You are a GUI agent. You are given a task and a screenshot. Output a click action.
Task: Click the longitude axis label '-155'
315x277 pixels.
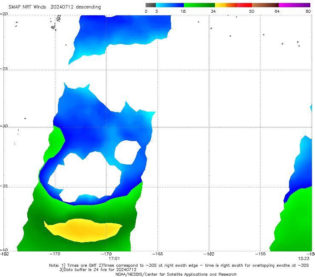261,254
